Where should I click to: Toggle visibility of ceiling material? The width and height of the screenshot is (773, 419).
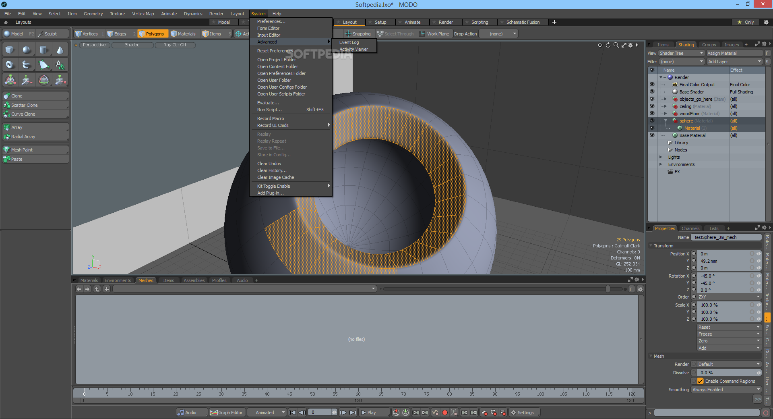tap(652, 106)
